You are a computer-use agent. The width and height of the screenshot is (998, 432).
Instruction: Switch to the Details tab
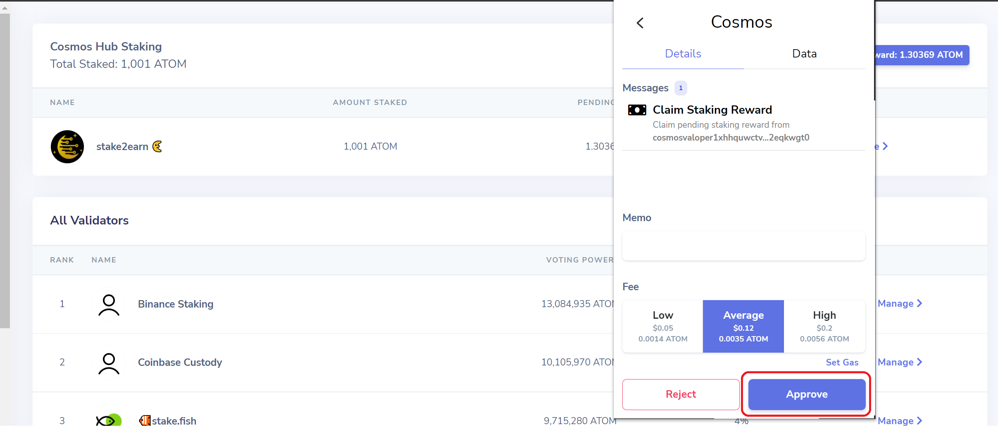683,54
